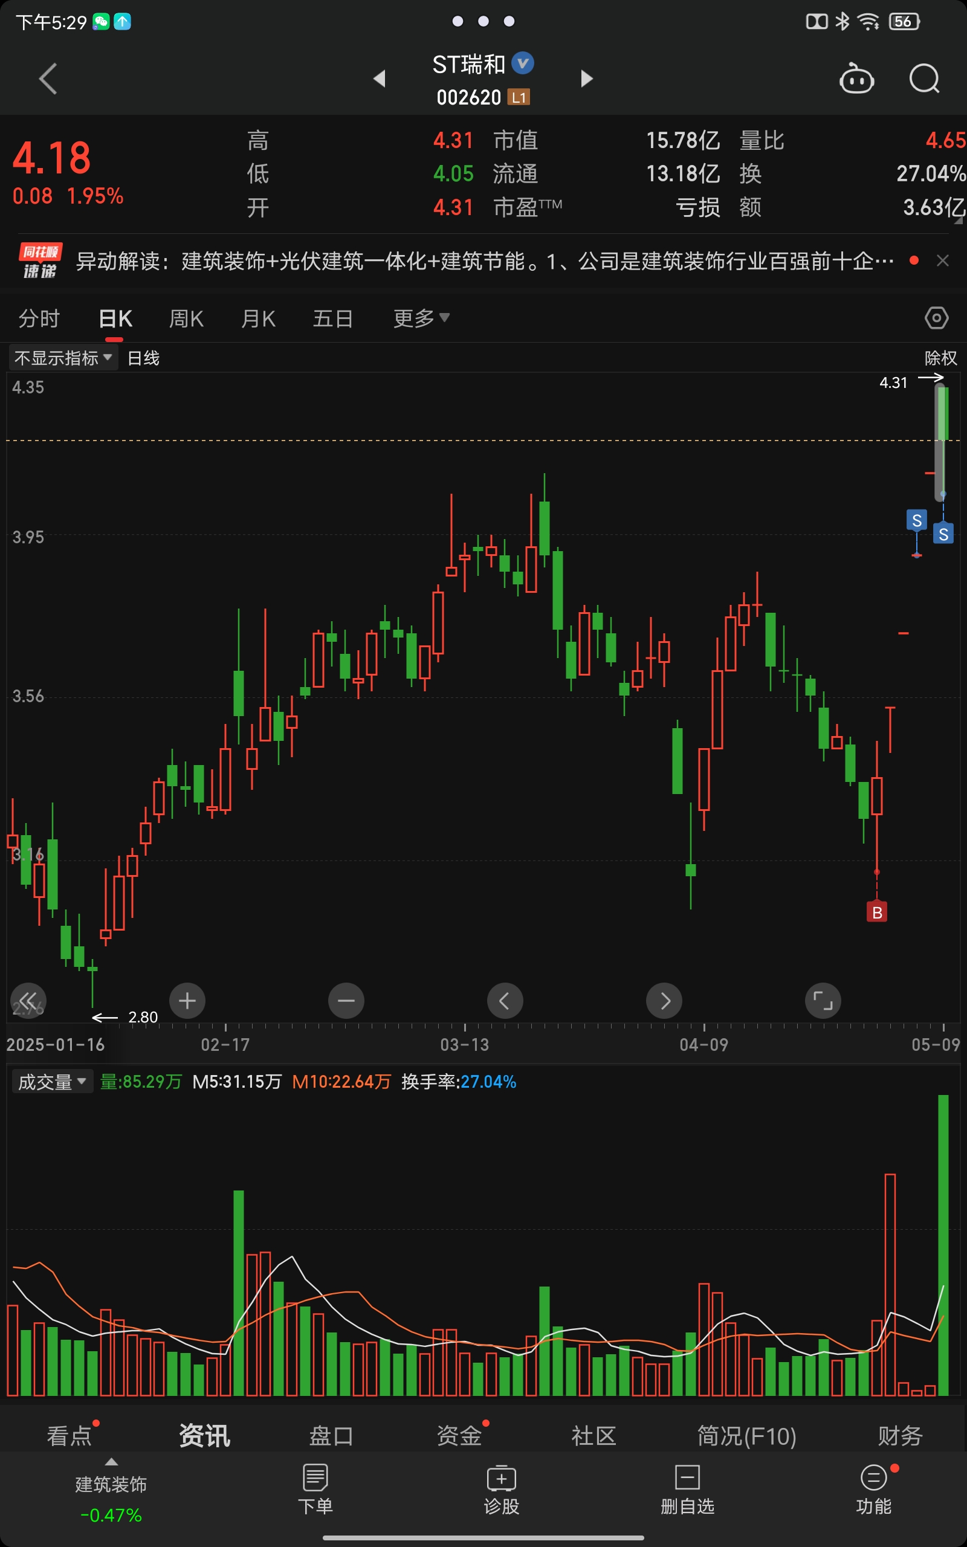Open the 资讯 tab

pos(205,1436)
